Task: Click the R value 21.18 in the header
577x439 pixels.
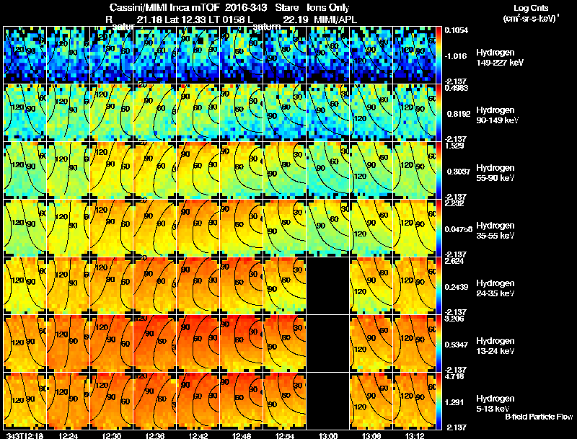Action: (x=149, y=19)
